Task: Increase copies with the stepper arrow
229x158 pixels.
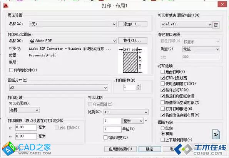Action: 138,86
